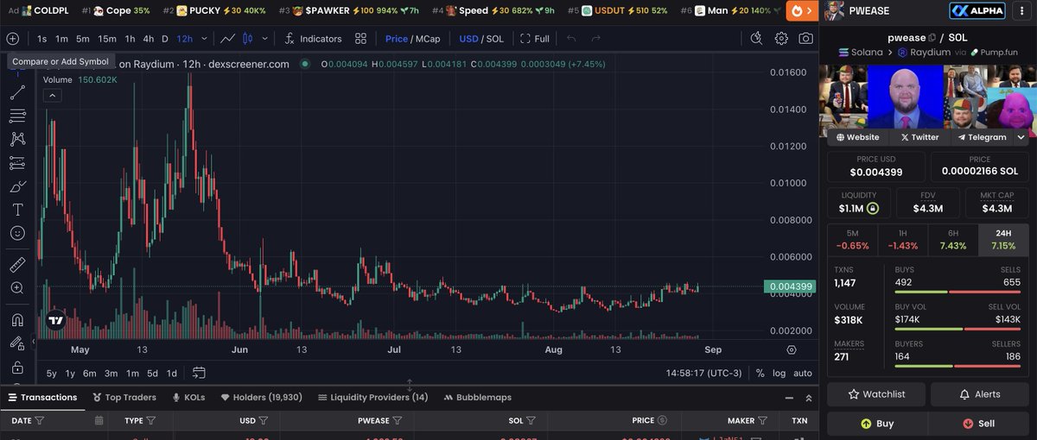This screenshot has height=440, width=1037.
Task: Open quick search lightning icon
Action: 757,39
